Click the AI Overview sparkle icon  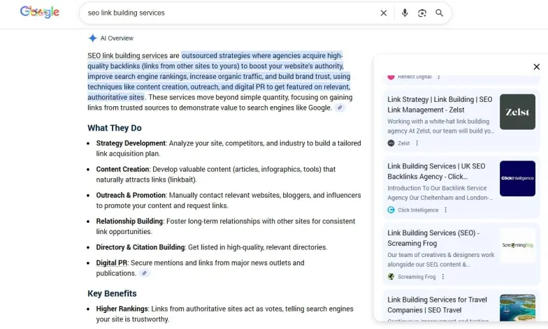click(x=92, y=38)
